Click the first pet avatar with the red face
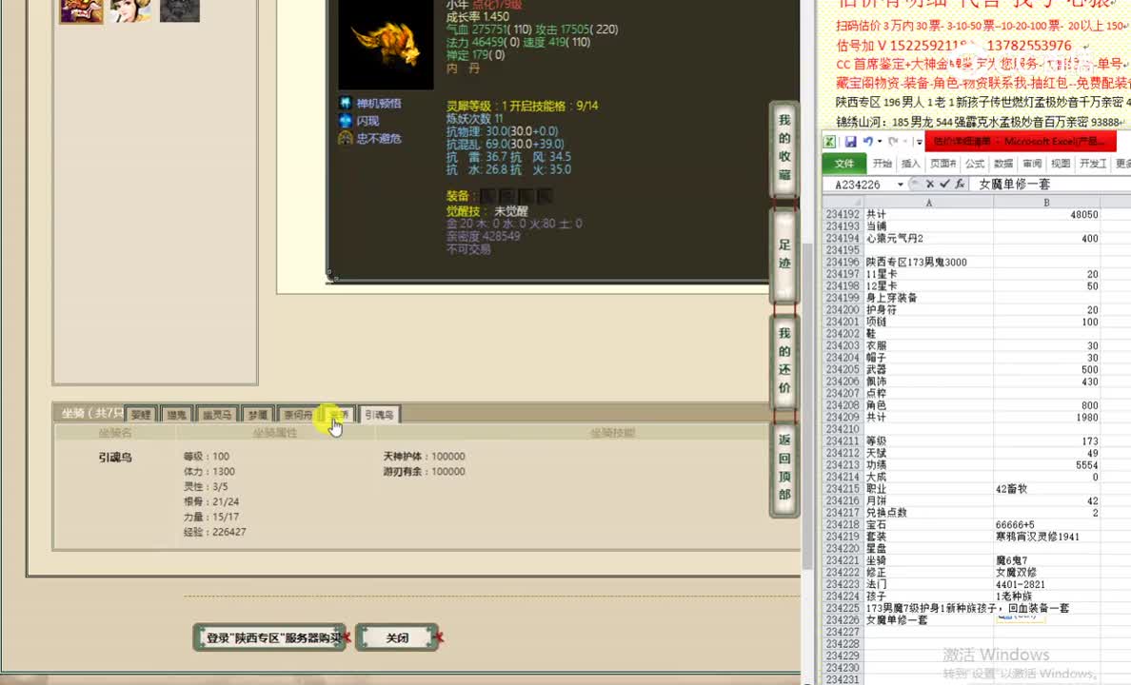The image size is (1131, 685). coord(81,10)
